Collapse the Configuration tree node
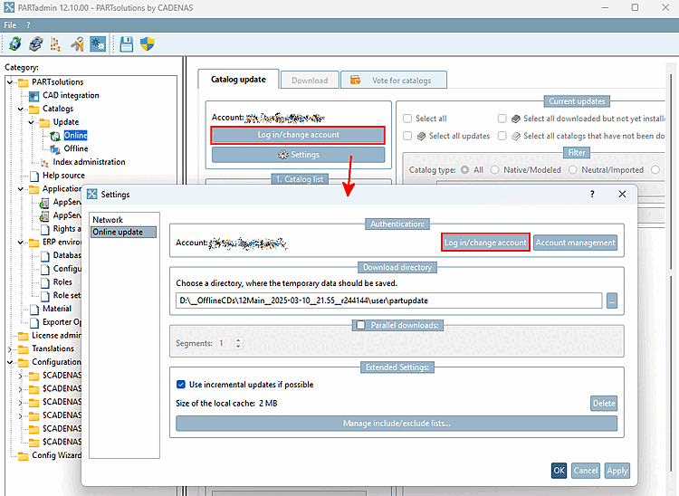Viewport: 679px width, 496px height. coord(10,362)
